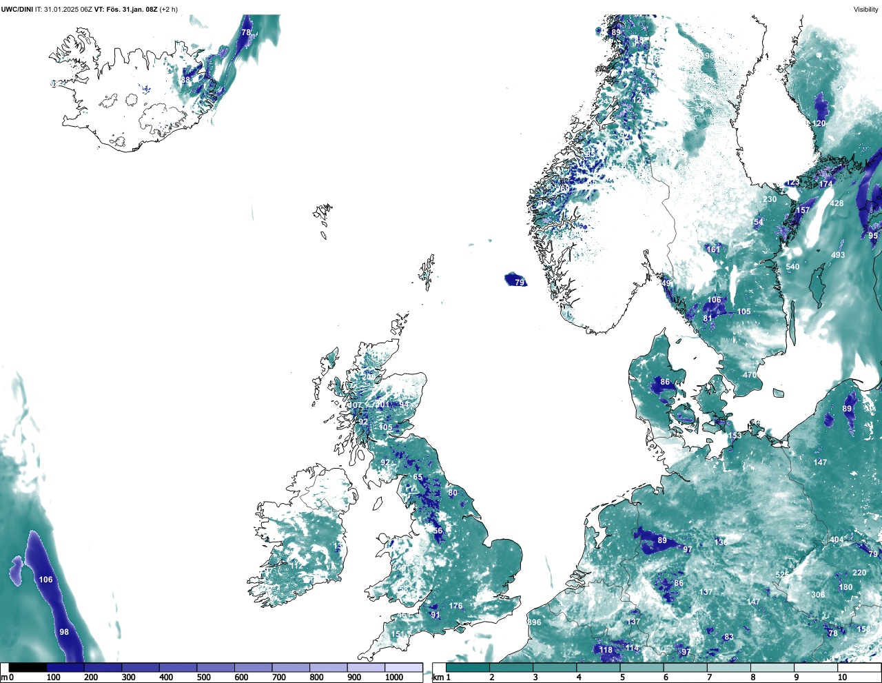Click the 400–500 m legend swatch
Viewport: 882px width, 683px height.
pos(178,668)
